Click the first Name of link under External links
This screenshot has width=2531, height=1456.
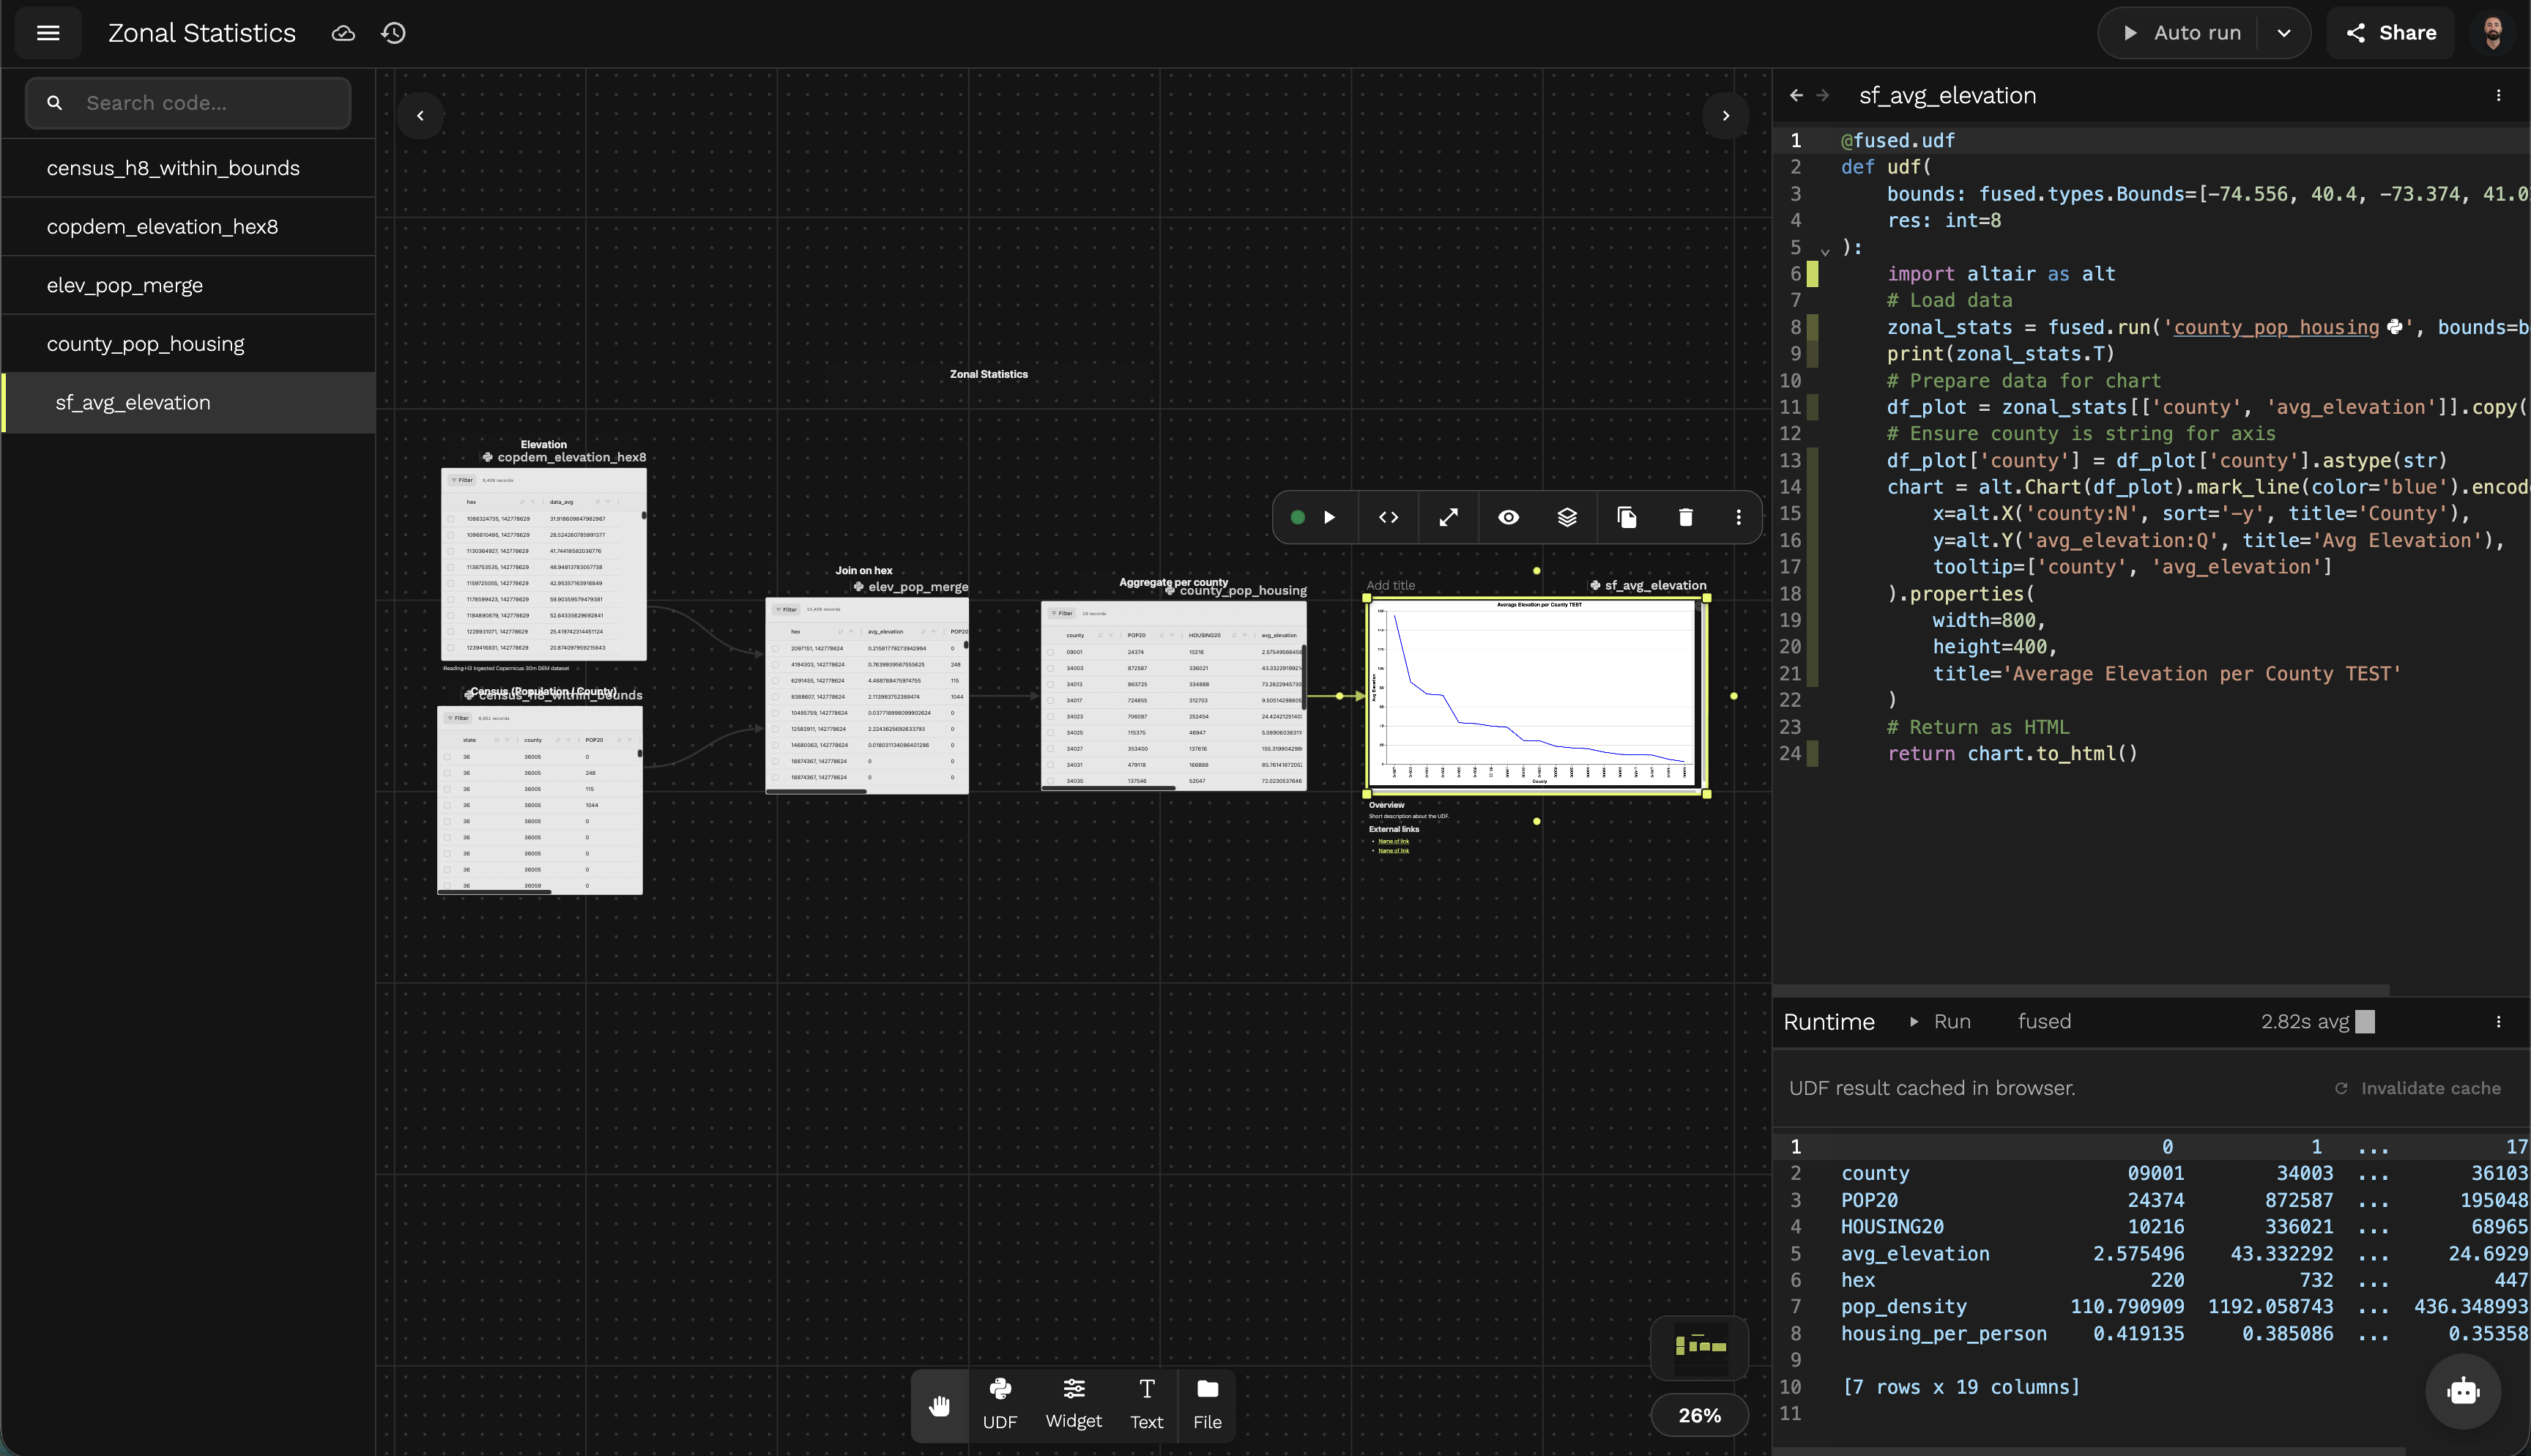click(1394, 841)
